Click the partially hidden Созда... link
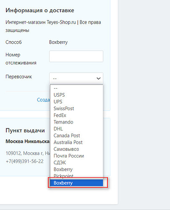The height and width of the screenshot is (210, 170). [43, 100]
